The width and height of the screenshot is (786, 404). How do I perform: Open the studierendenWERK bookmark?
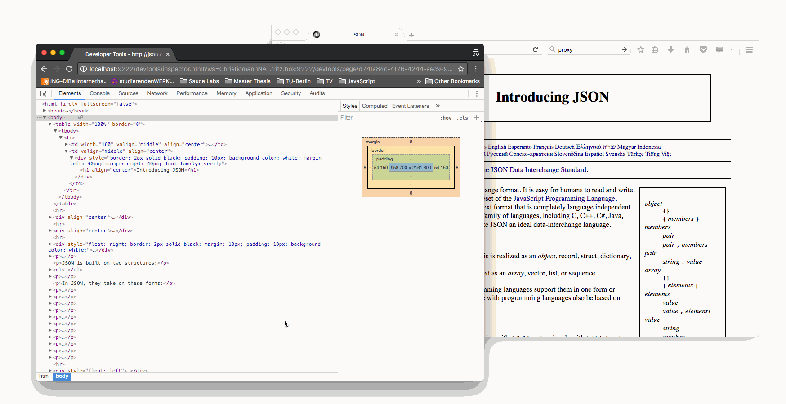pyautogui.click(x=143, y=81)
